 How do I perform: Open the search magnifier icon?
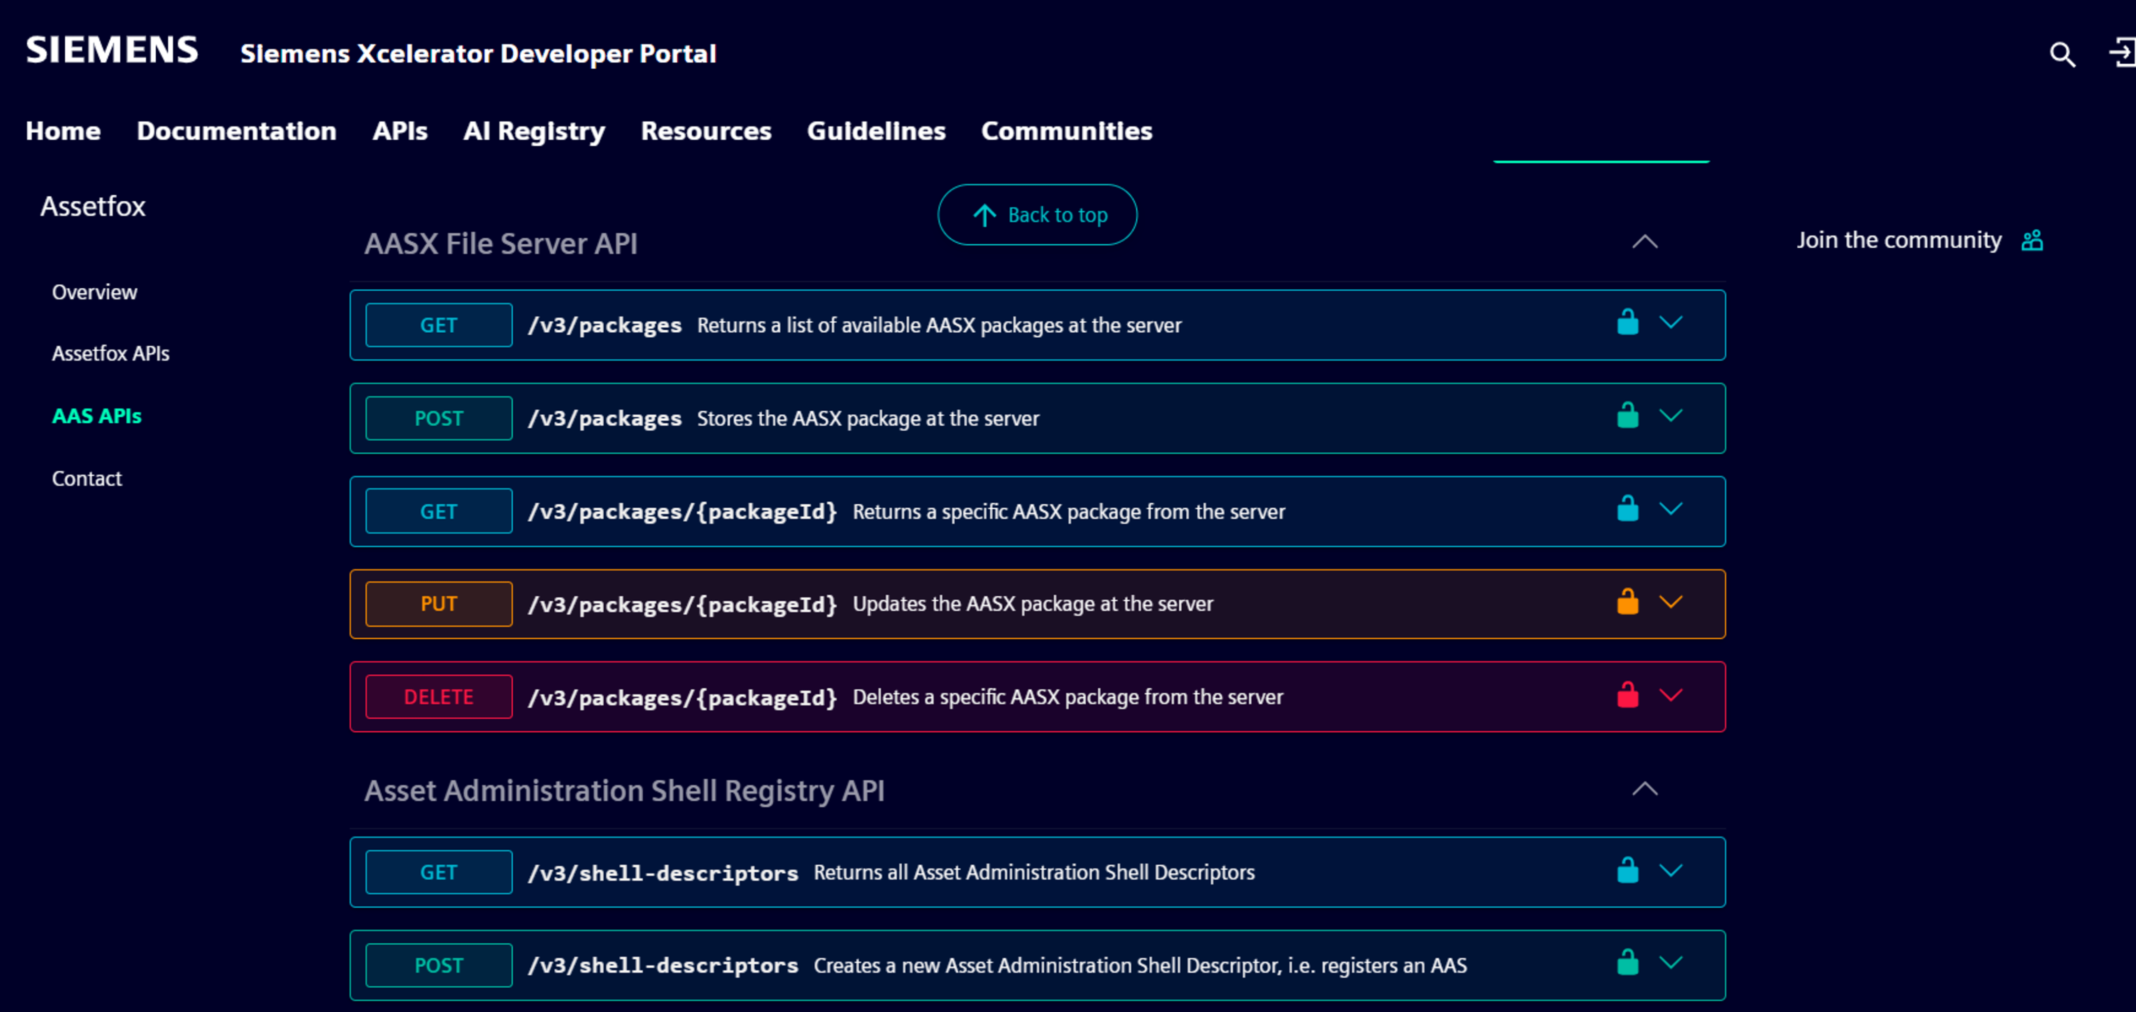point(2062,54)
